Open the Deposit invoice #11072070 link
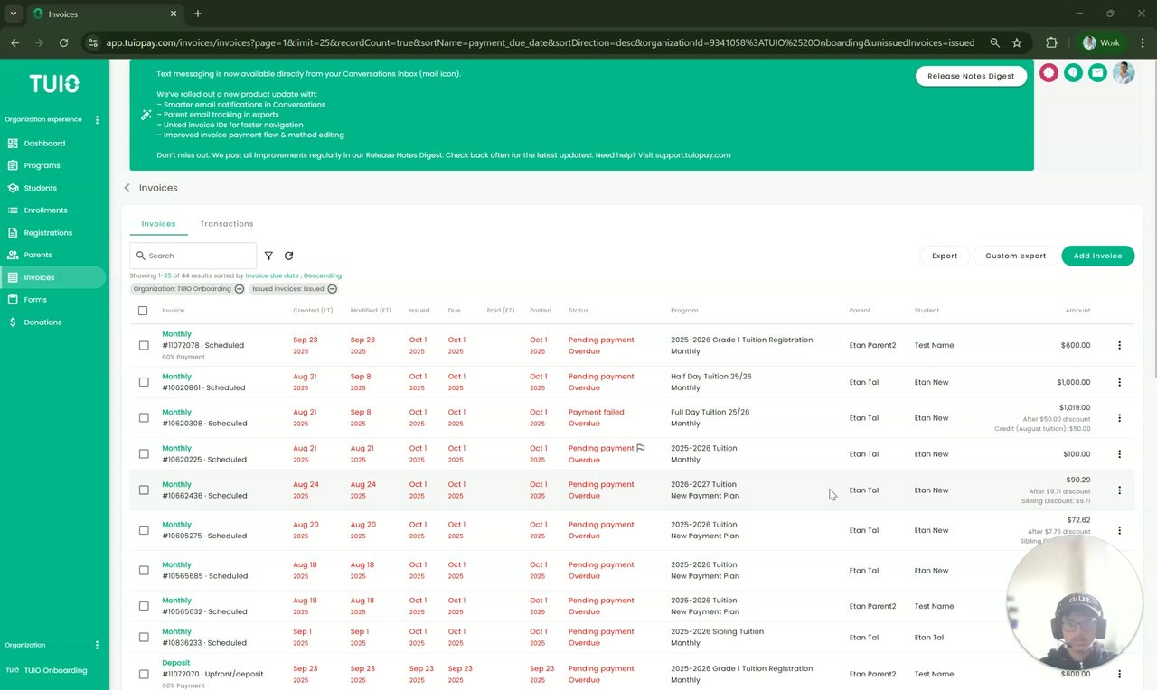The width and height of the screenshot is (1157, 690). pos(175,663)
